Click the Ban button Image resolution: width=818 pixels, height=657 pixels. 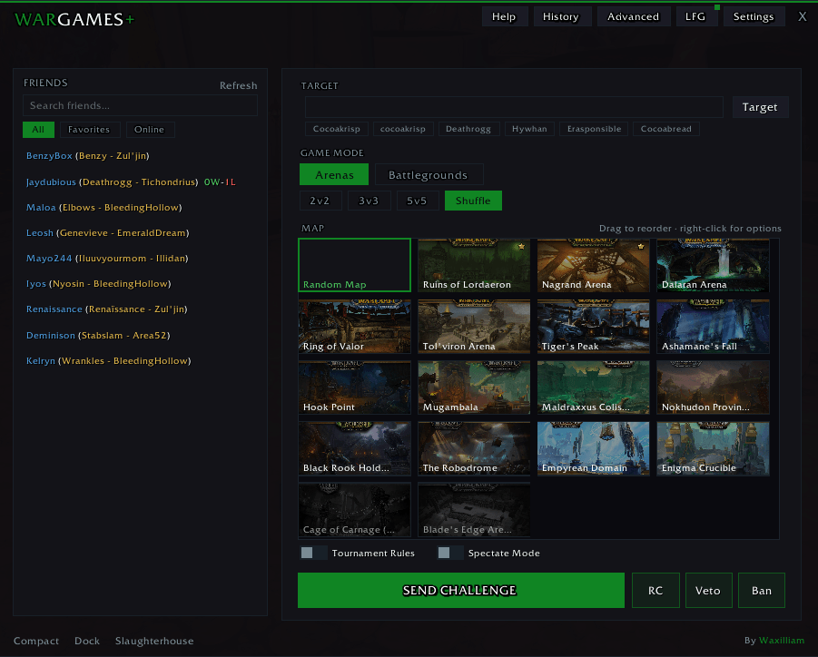coord(761,590)
